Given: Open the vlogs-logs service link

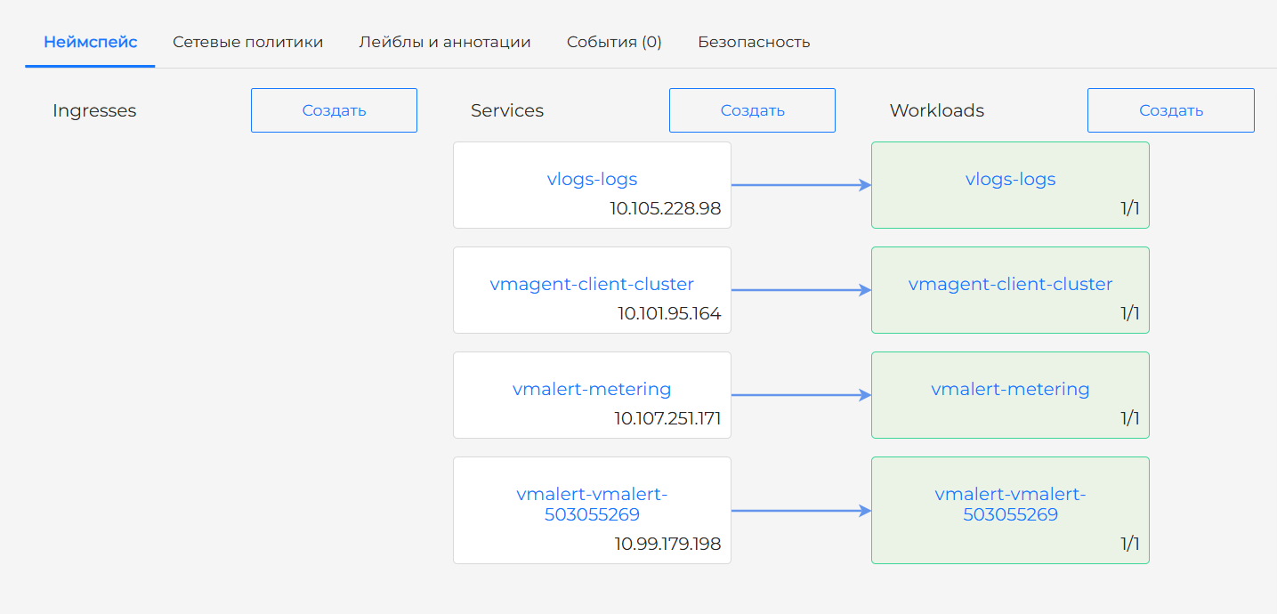Looking at the screenshot, I should (x=592, y=179).
